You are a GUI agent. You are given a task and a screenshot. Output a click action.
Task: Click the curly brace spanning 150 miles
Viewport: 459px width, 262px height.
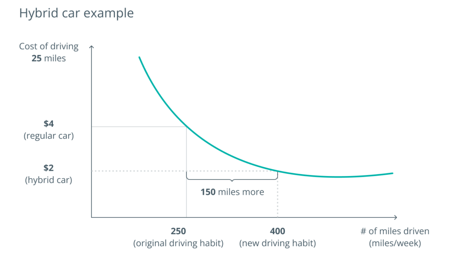pyautogui.click(x=232, y=178)
